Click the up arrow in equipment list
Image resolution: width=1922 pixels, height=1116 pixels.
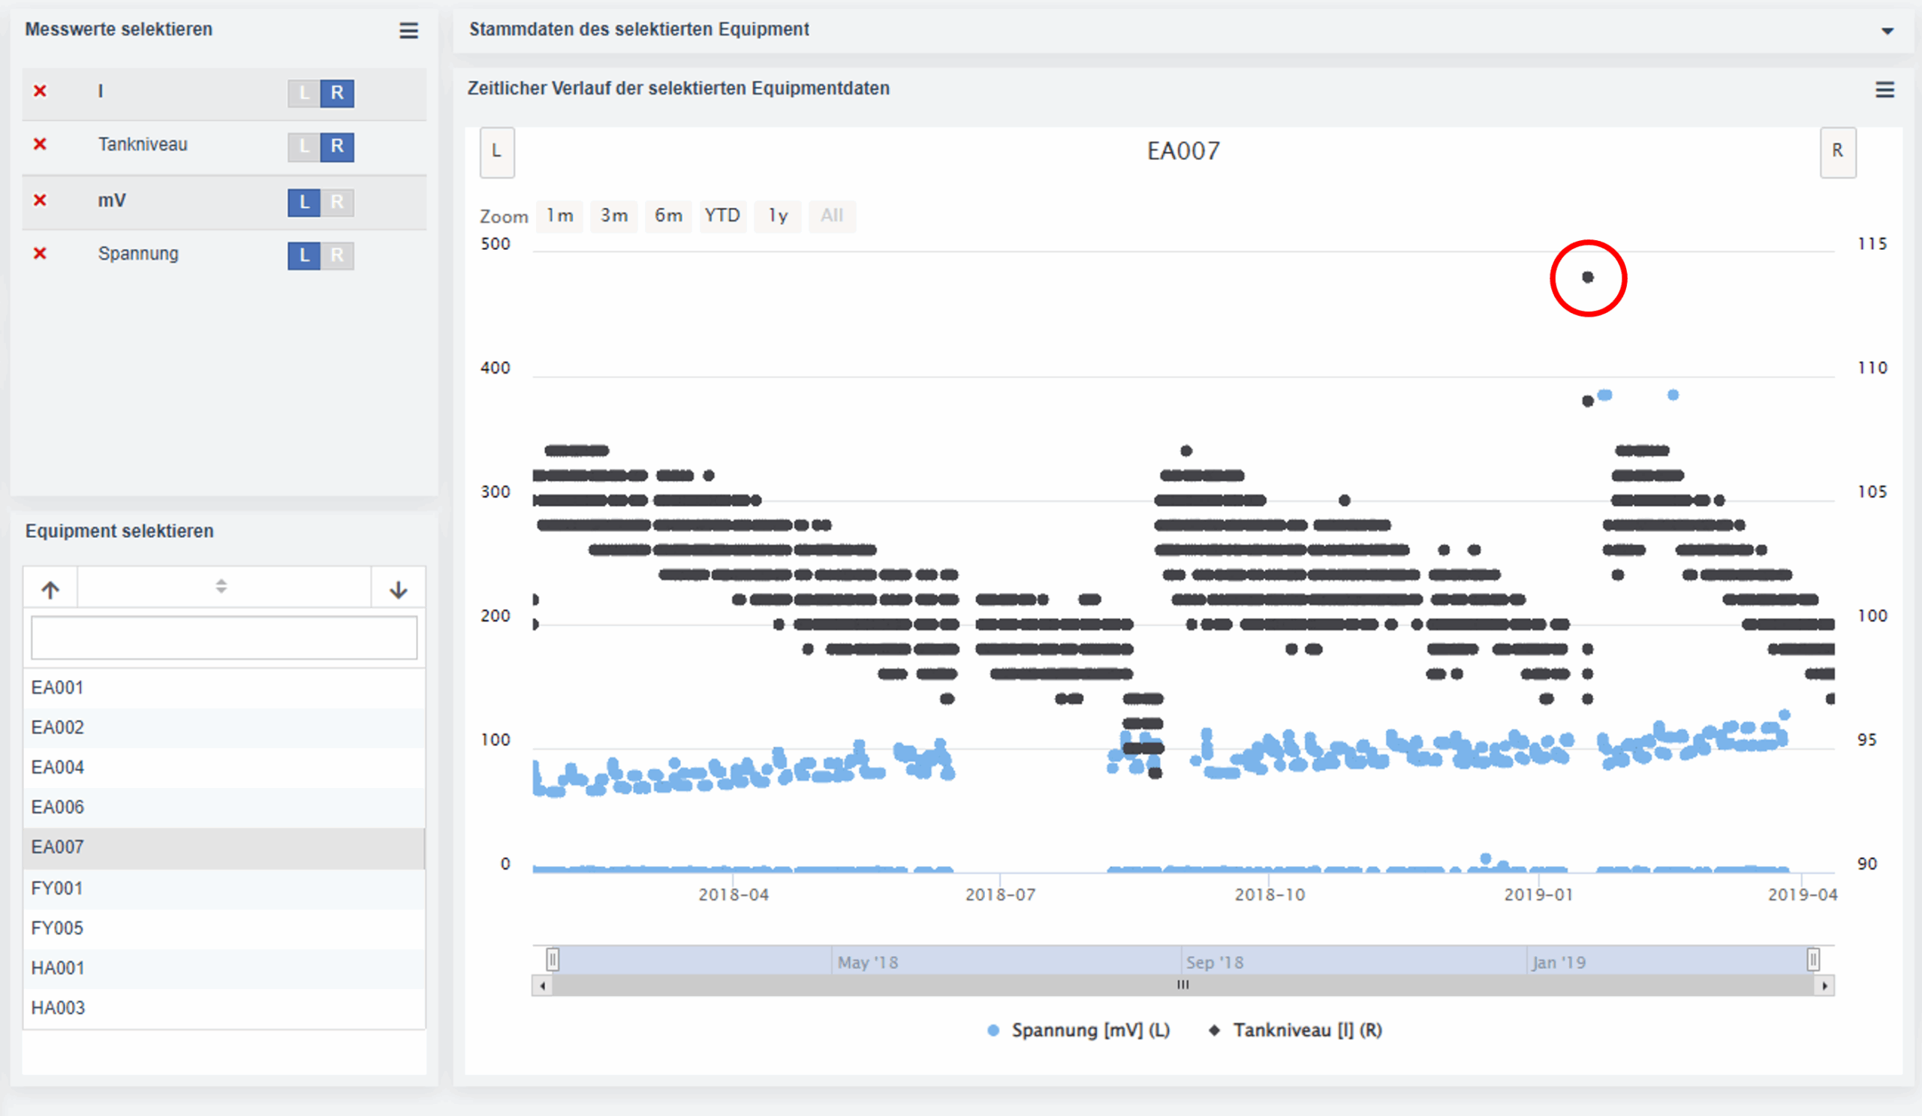point(50,589)
